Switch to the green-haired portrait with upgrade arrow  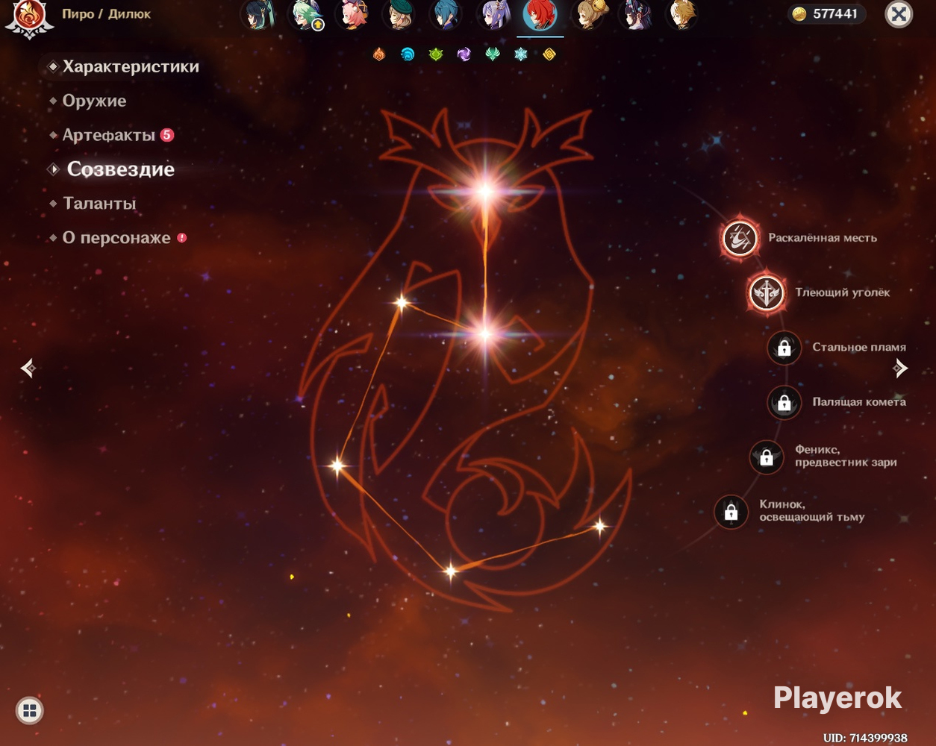[x=306, y=15]
